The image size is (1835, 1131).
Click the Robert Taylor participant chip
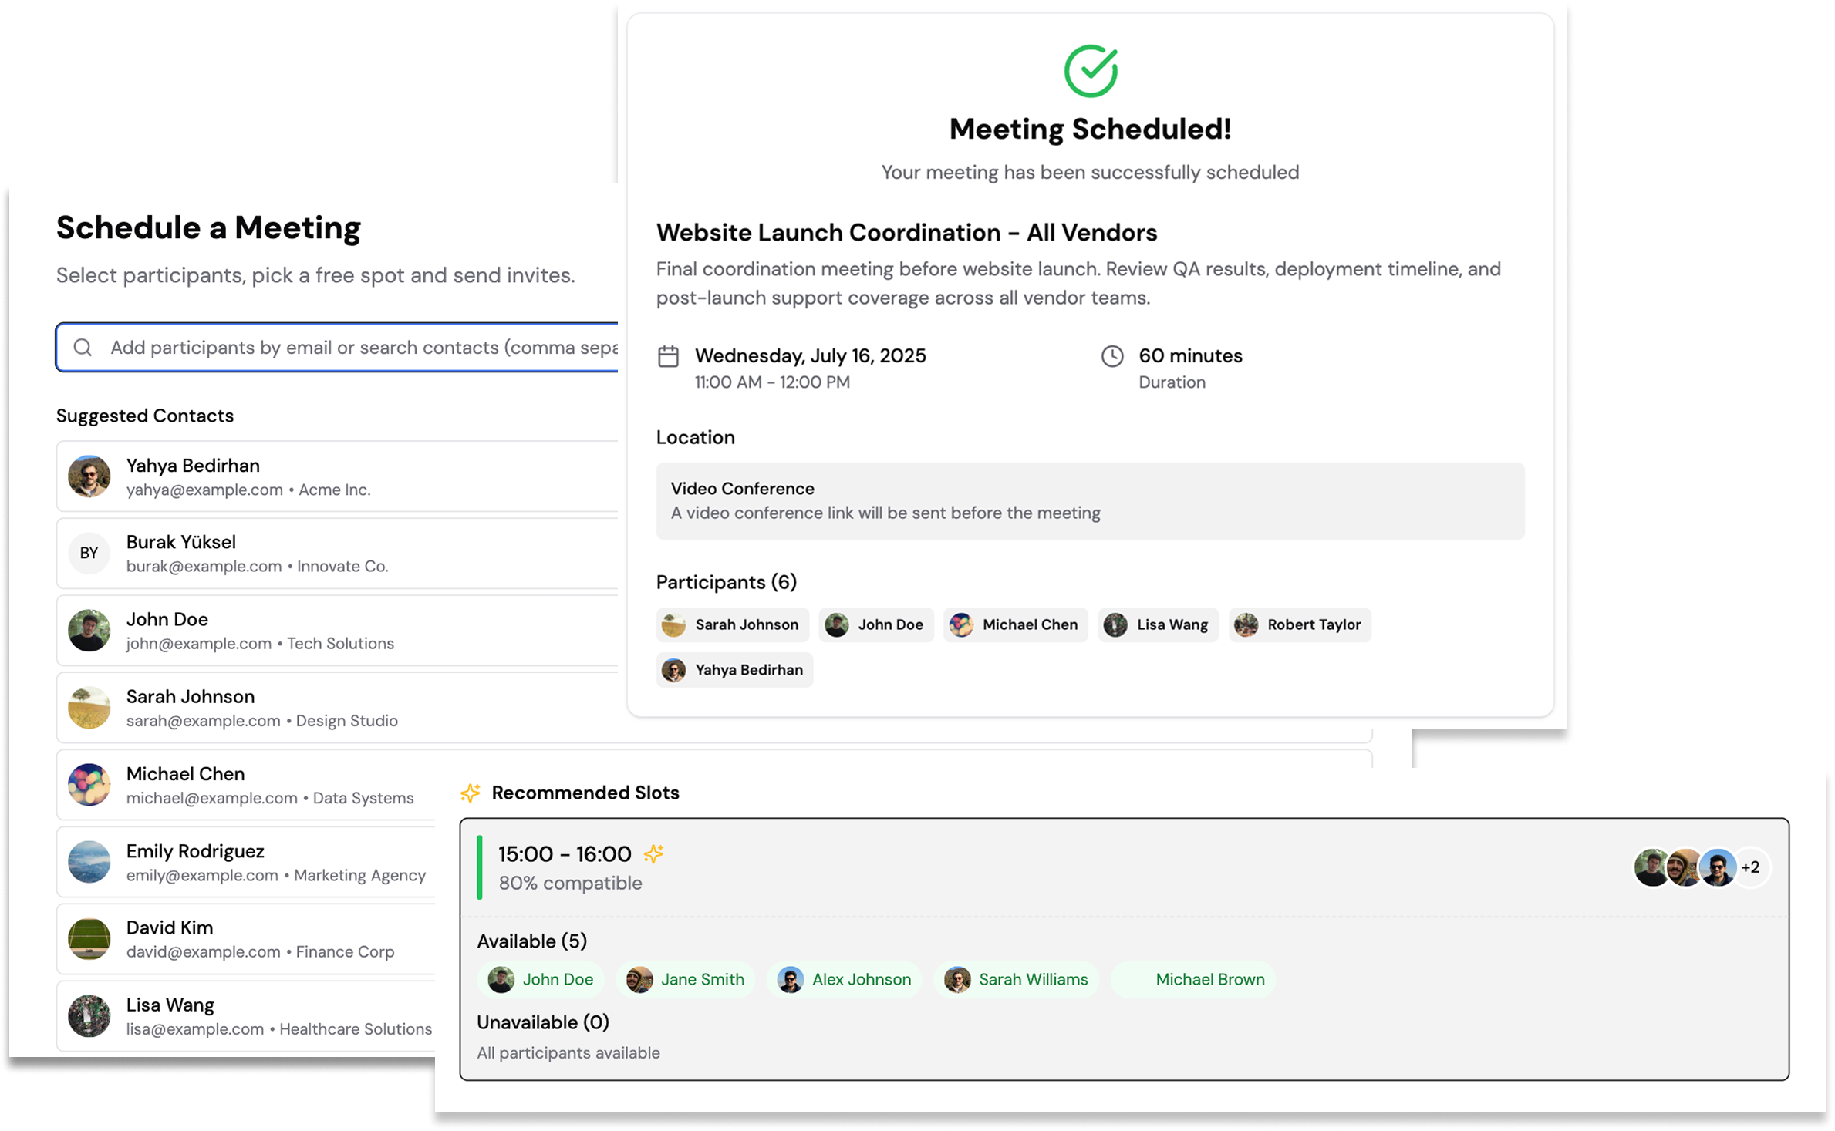(x=1299, y=624)
